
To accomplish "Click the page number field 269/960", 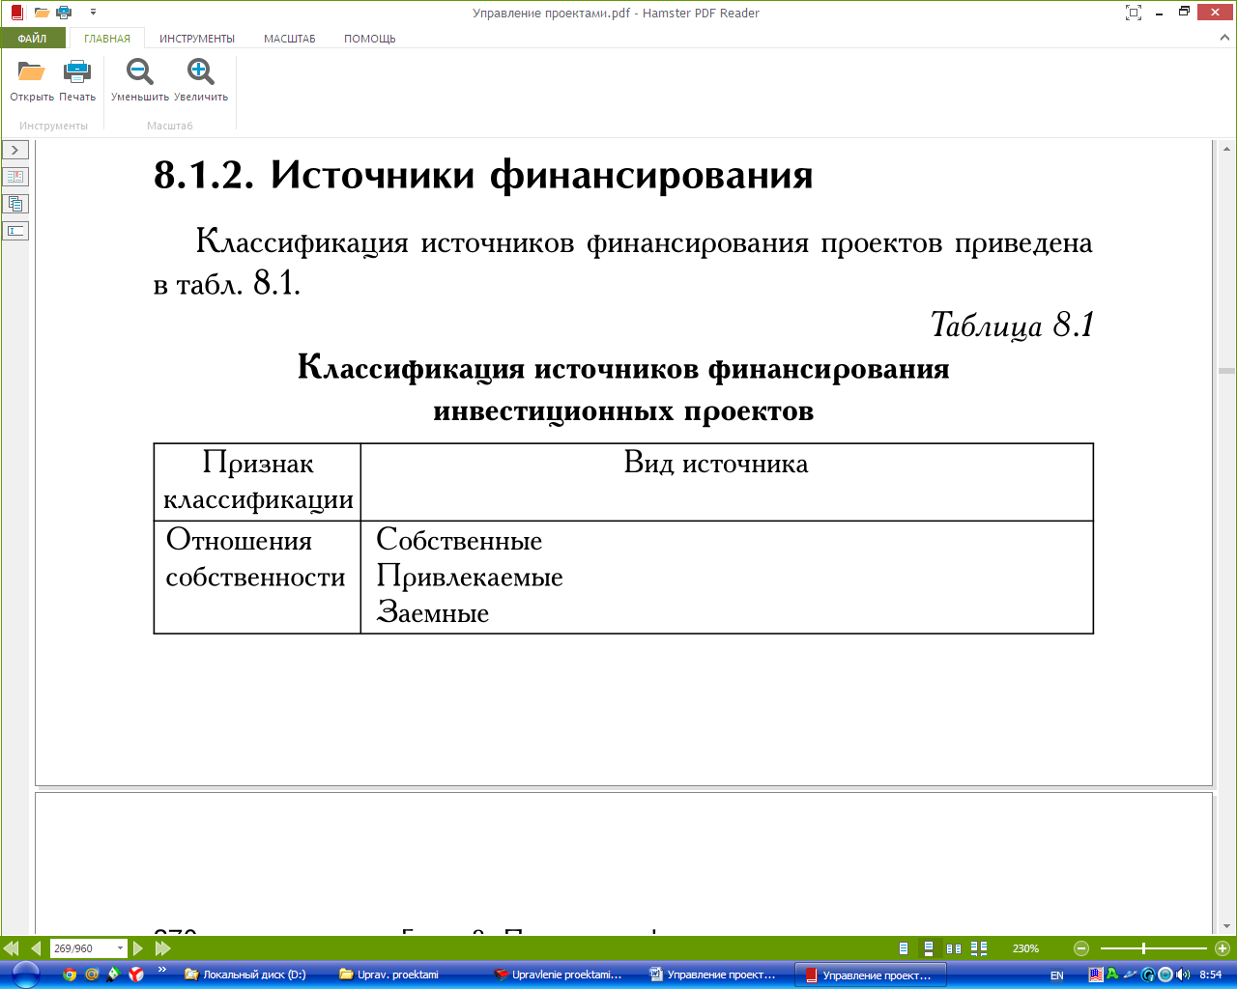I will coord(82,948).
